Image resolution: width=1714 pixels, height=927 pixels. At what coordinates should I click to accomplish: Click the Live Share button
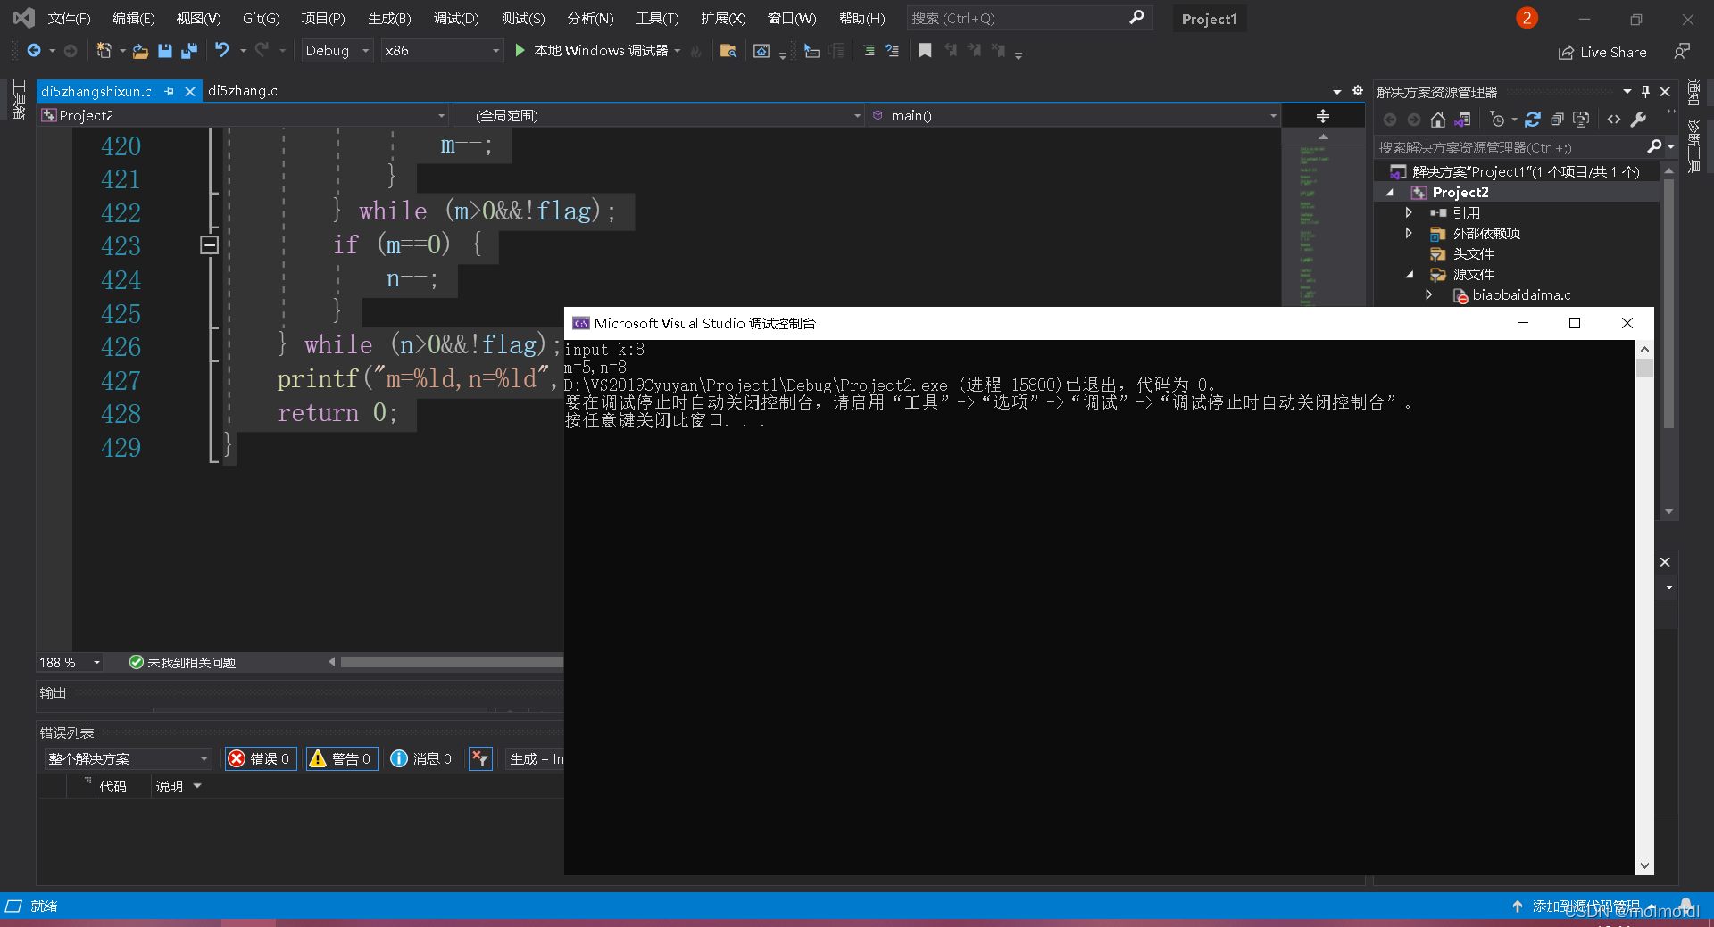(x=1602, y=52)
